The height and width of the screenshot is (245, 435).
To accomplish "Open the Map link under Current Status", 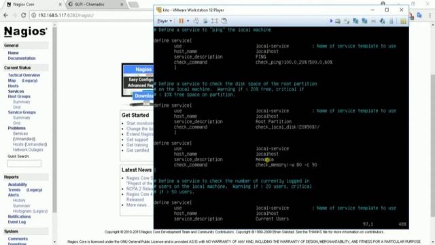I will [x=12, y=80].
